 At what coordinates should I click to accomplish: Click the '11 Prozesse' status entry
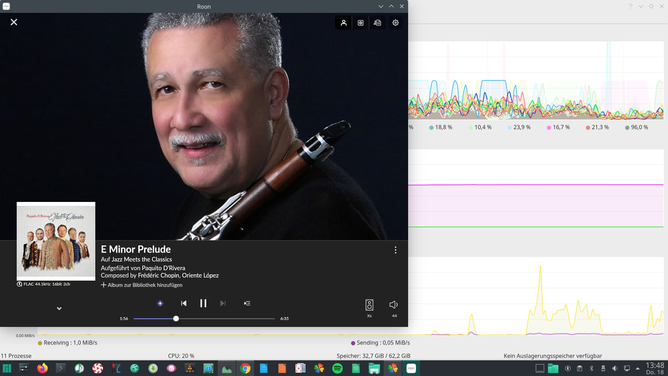(16, 356)
